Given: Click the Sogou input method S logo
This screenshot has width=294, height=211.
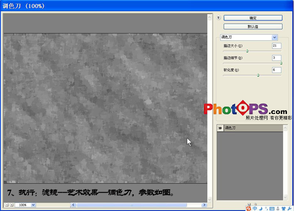Looking at the screenshot, I should tap(248, 208).
